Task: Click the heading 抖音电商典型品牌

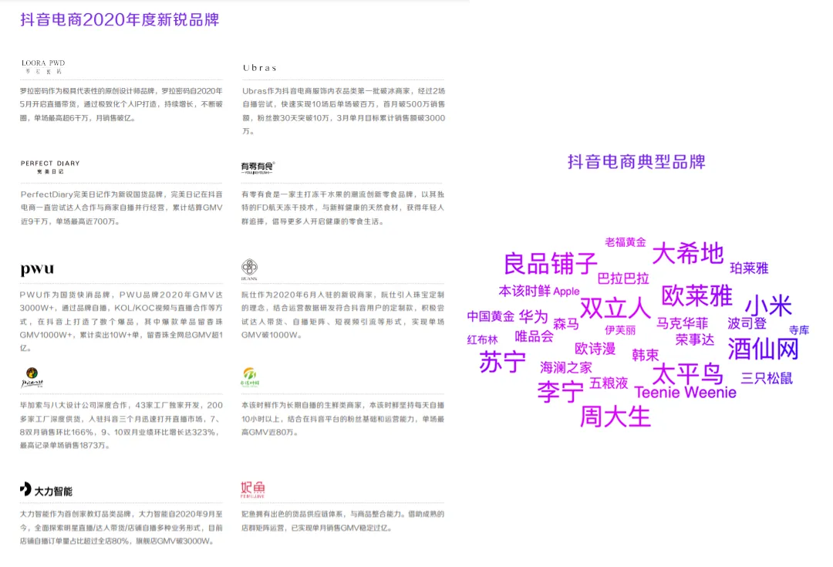Action: tap(636, 161)
